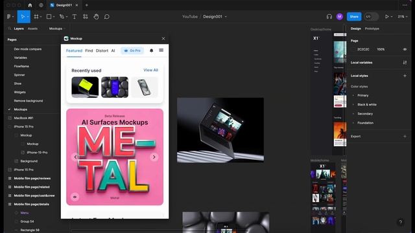Expand the Primary color styles folder
415x233 pixels.
click(353, 95)
